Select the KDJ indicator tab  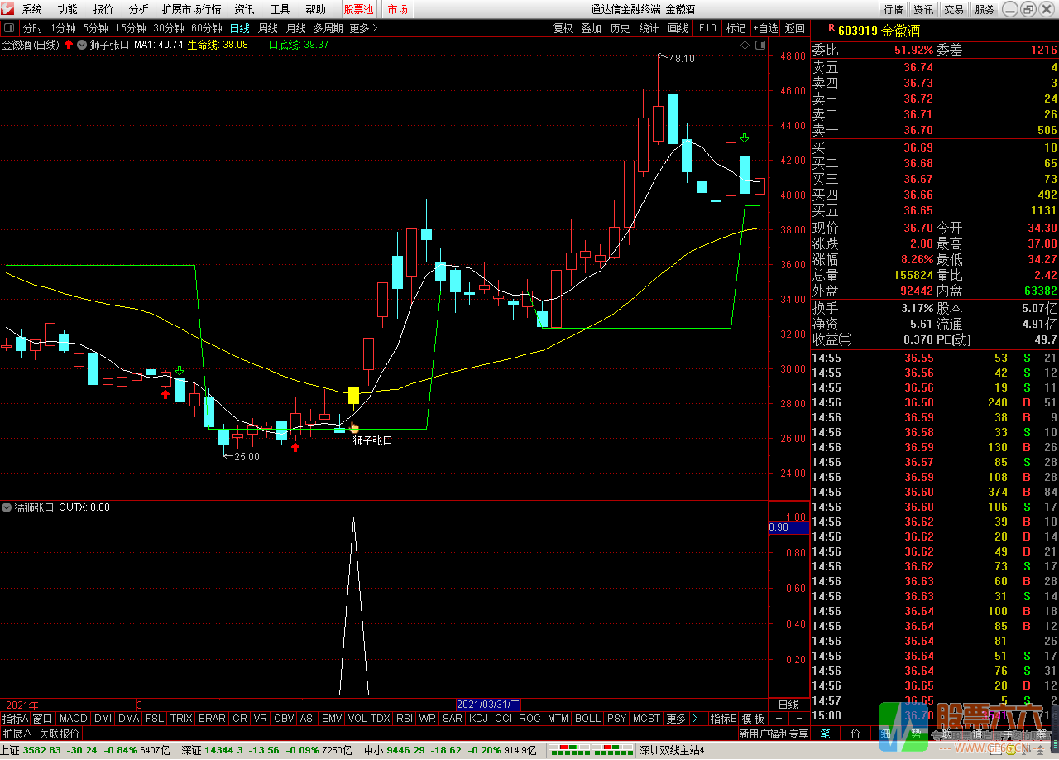(x=478, y=719)
